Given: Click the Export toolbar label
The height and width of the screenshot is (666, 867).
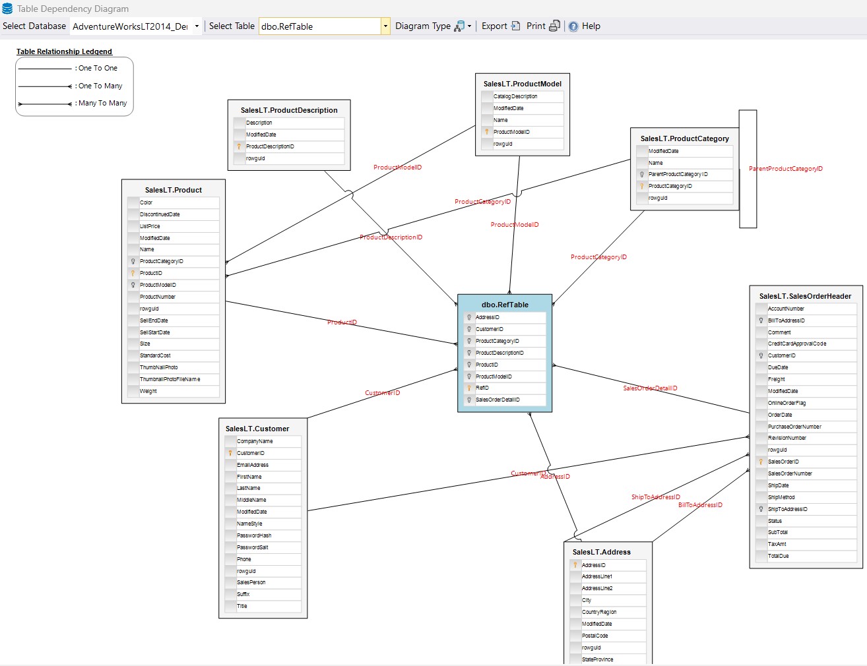Looking at the screenshot, I should (494, 26).
